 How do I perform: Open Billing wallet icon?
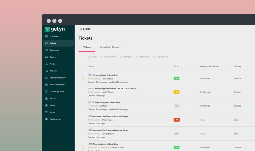pos(46,105)
